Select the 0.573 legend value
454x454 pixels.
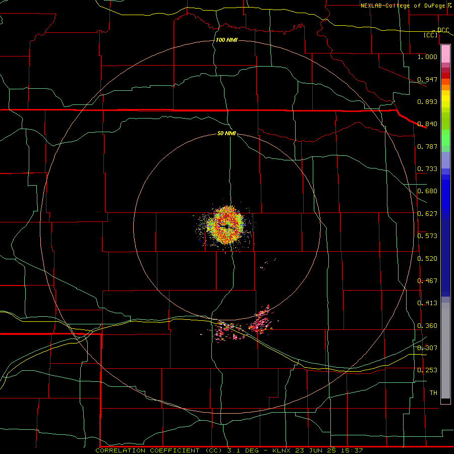(427, 236)
